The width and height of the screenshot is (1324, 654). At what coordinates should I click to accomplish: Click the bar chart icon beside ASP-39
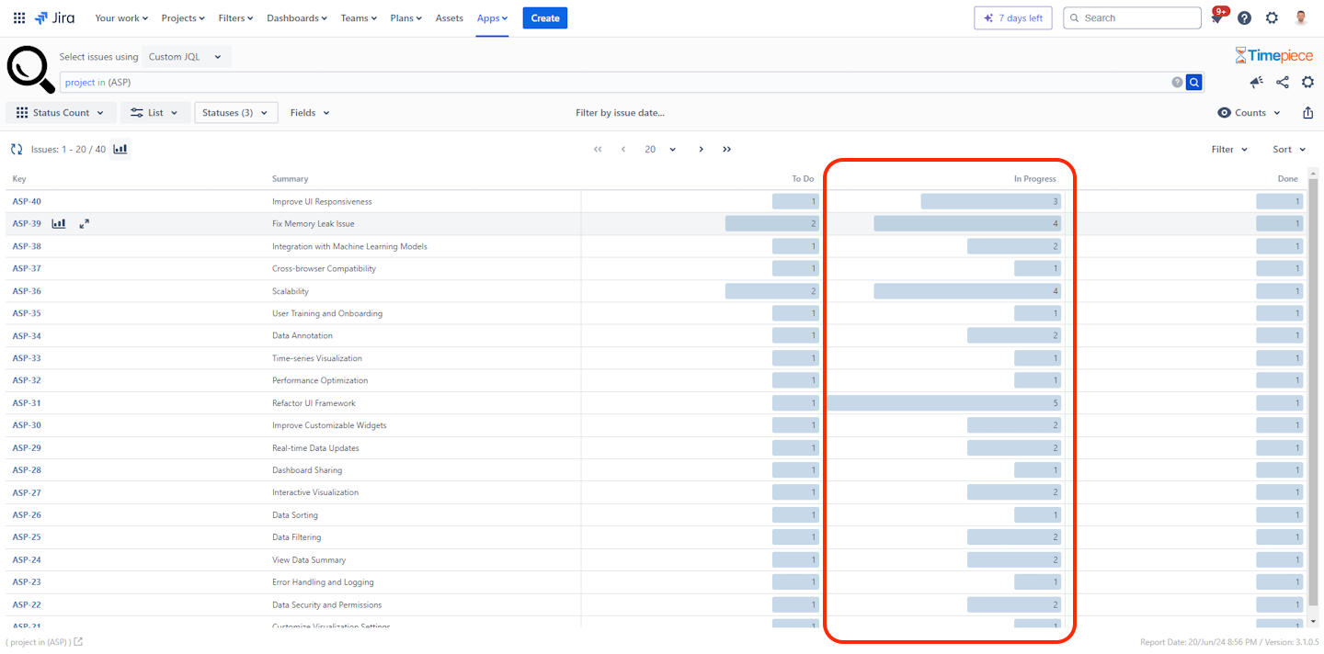(x=58, y=223)
